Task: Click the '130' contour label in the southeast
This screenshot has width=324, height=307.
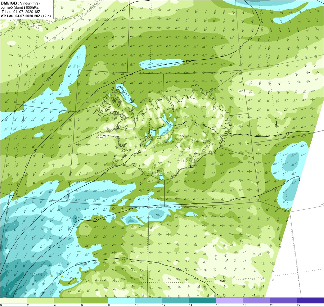Action: tap(274, 189)
